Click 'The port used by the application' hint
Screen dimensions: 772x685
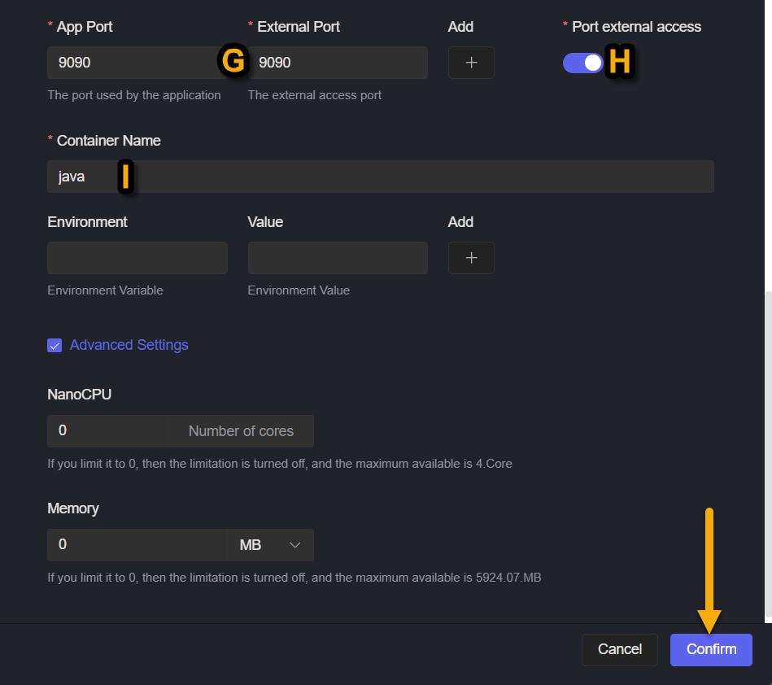point(134,95)
